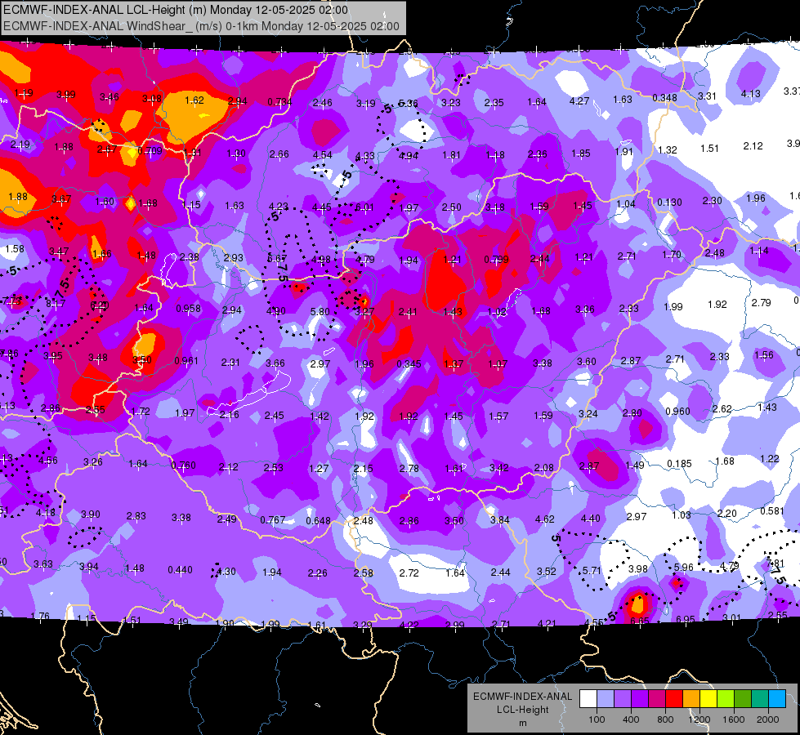Click the wind shear value 0.348

coord(665,97)
